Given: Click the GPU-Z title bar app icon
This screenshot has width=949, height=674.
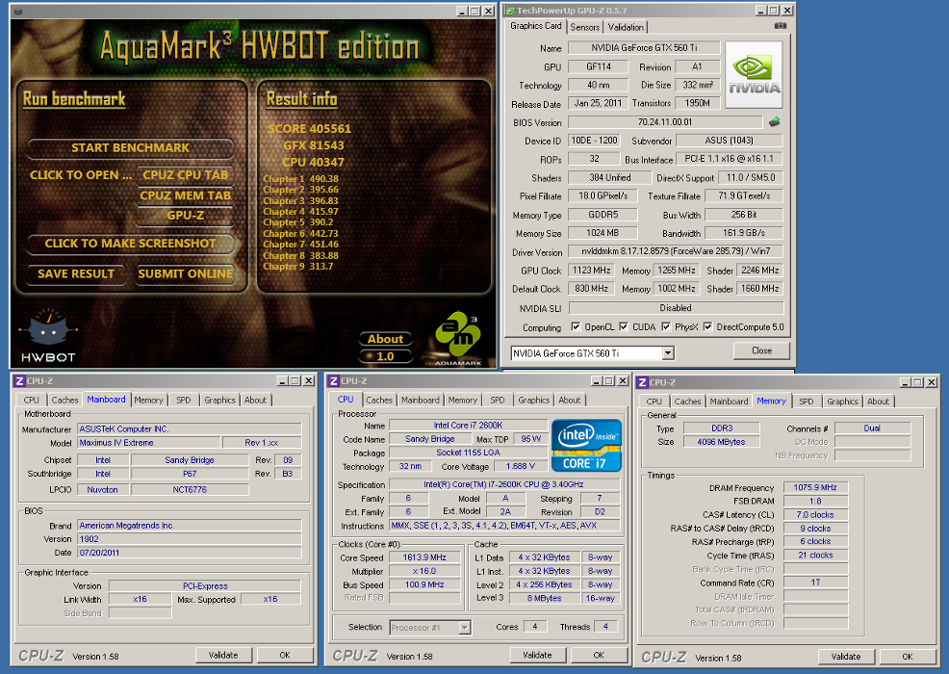Looking at the screenshot, I should 509,11.
